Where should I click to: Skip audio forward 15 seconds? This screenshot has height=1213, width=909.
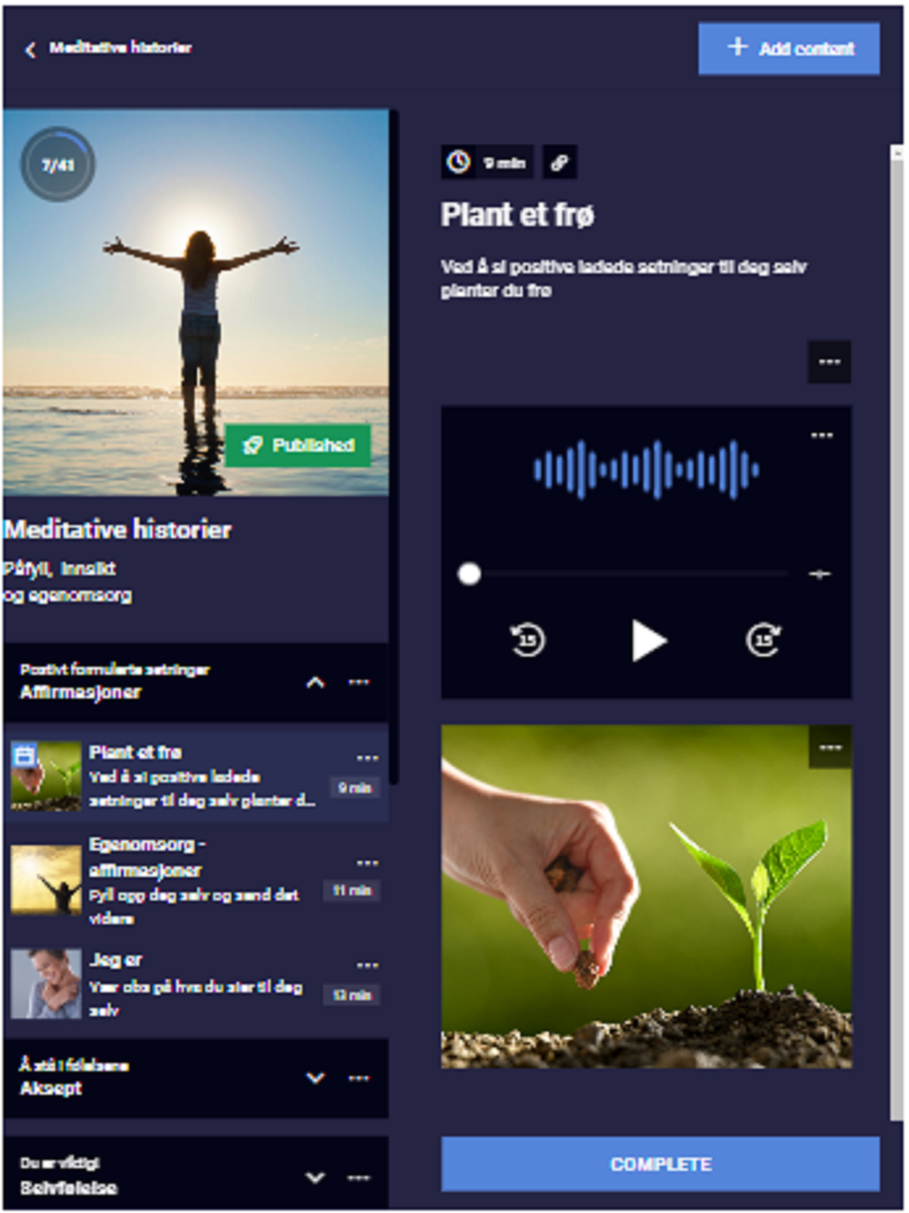[x=764, y=639]
